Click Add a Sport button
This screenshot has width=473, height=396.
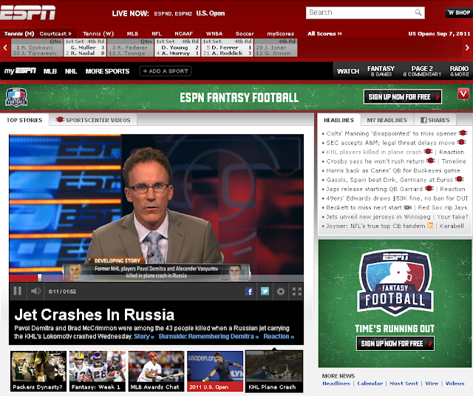[x=166, y=71]
